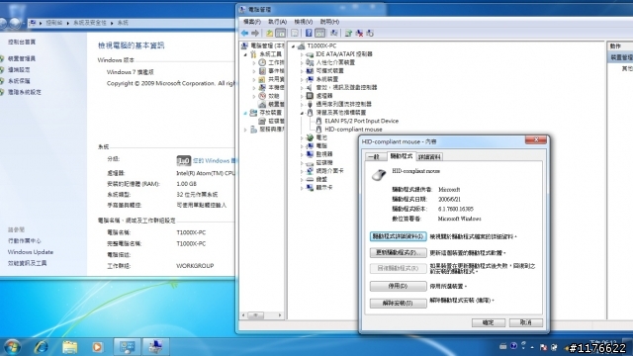The height and width of the screenshot is (356, 633).
Task: Click the Update Driver (更新驅動程式) button
Action: pos(398,253)
